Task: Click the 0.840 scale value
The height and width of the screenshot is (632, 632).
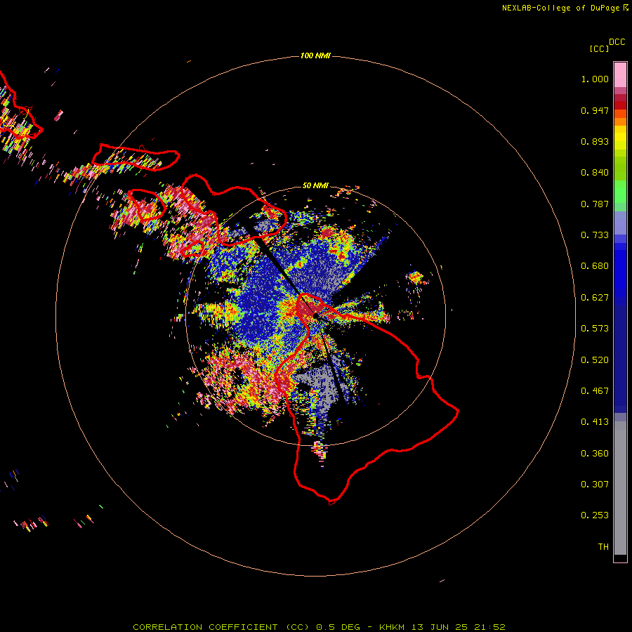Action: [595, 173]
